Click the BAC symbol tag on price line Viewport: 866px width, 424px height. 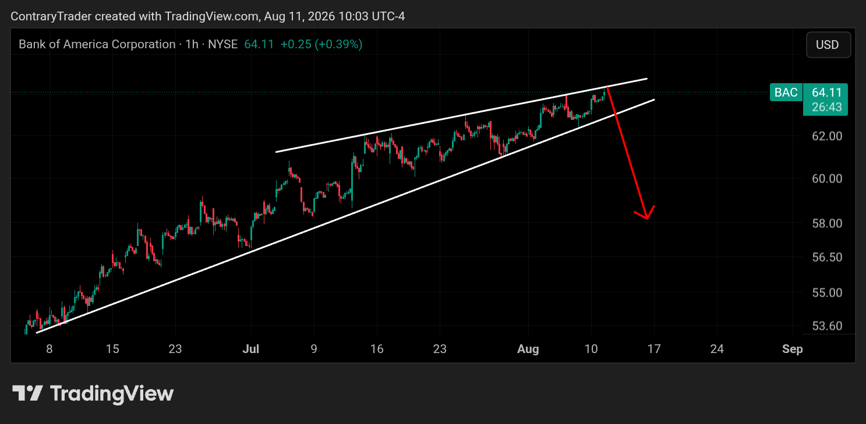tap(786, 92)
